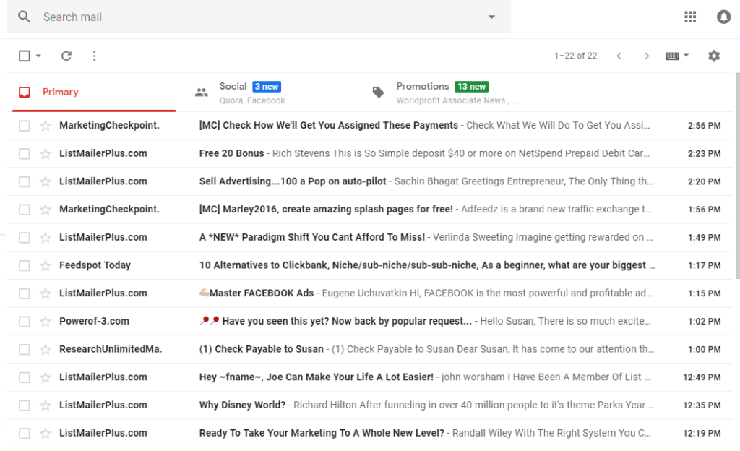Open the Assigned These Payments email
Viewport: 740px width, 451px height.
[x=369, y=126]
